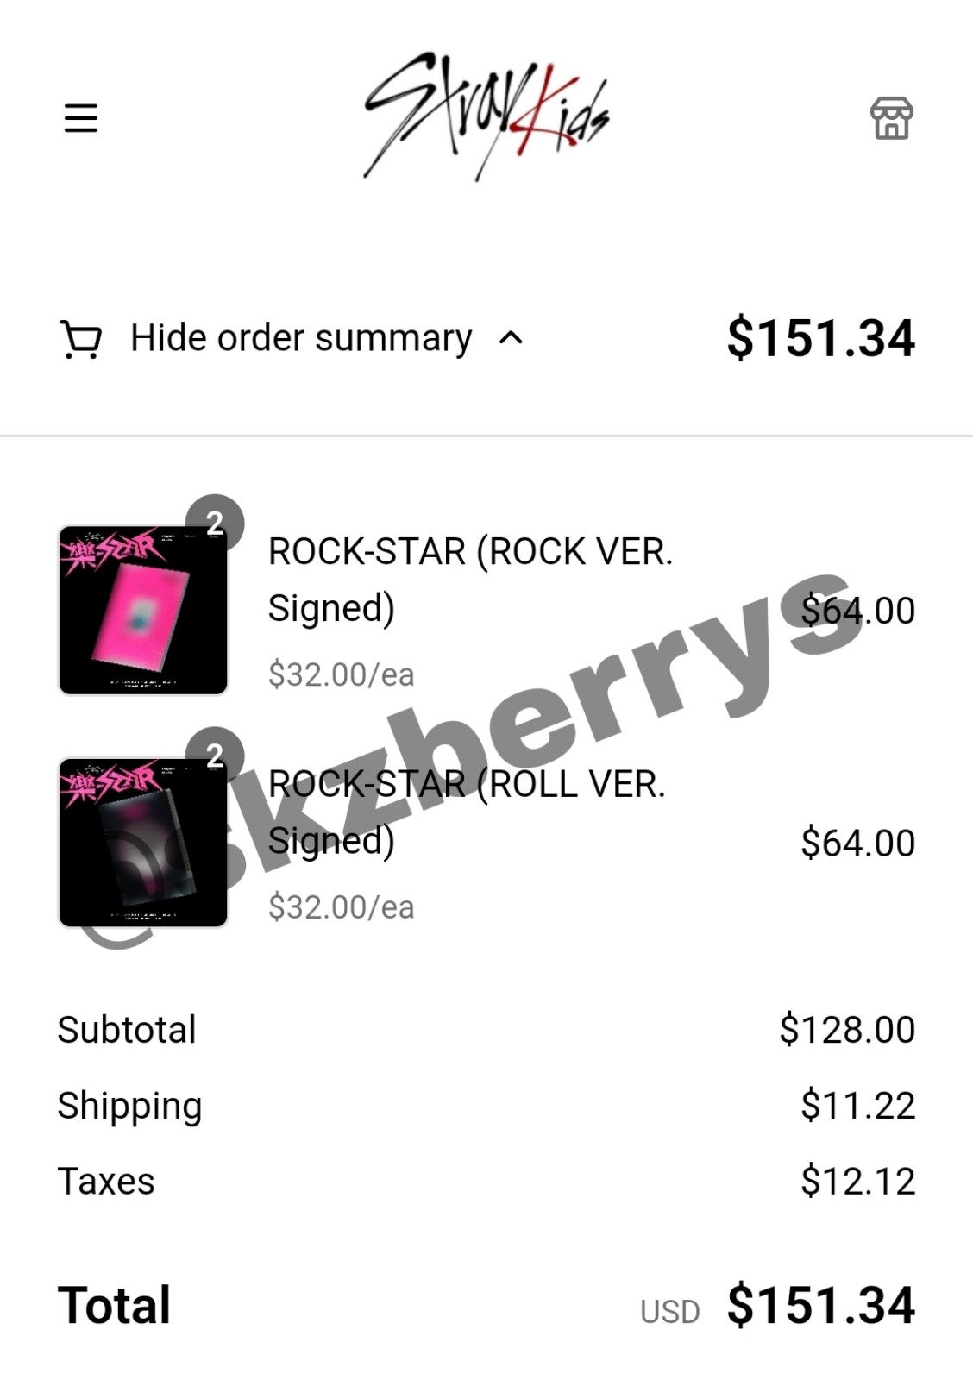
Task: Click the bottom Total $151.34 amount
Action: coord(820,1305)
